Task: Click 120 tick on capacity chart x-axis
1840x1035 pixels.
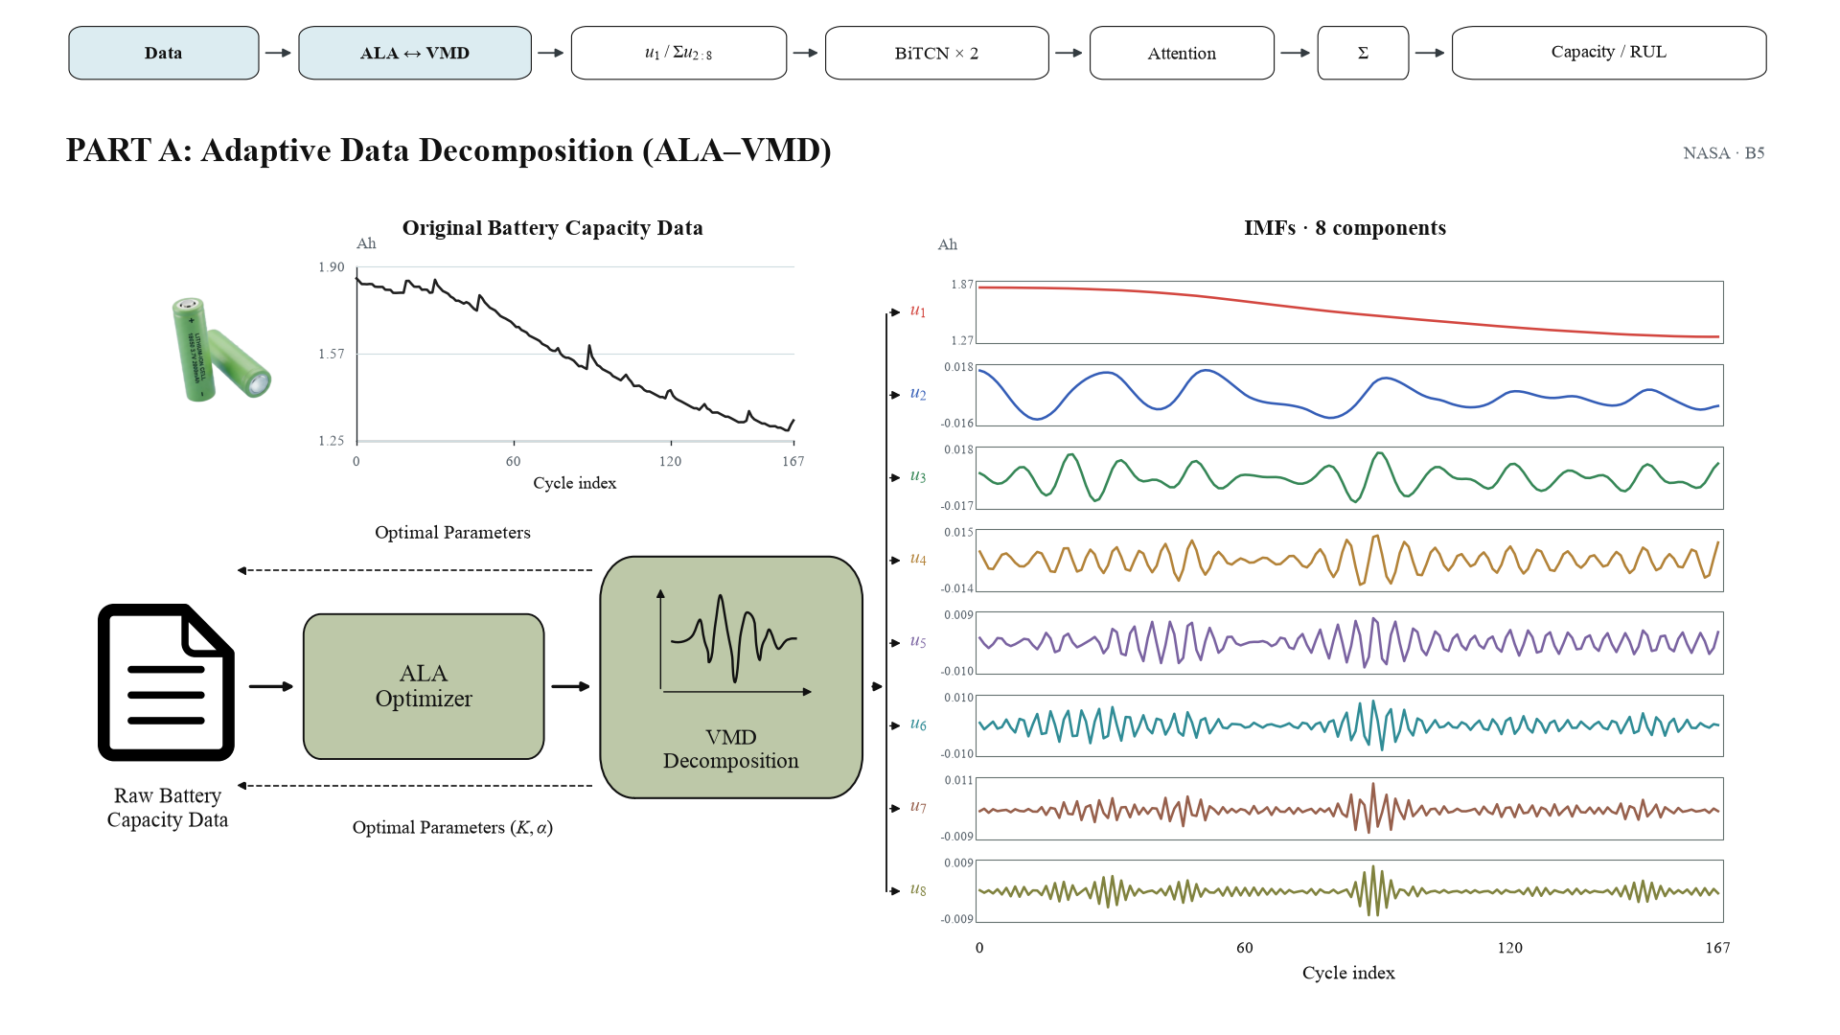Action: click(x=670, y=462)
